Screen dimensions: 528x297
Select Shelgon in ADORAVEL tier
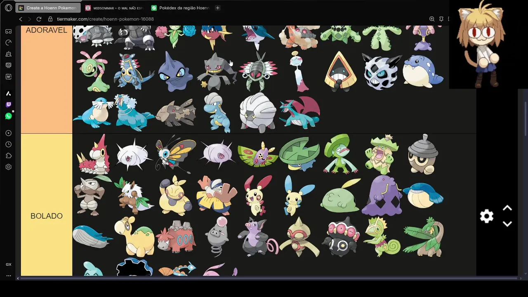point(258,113)
